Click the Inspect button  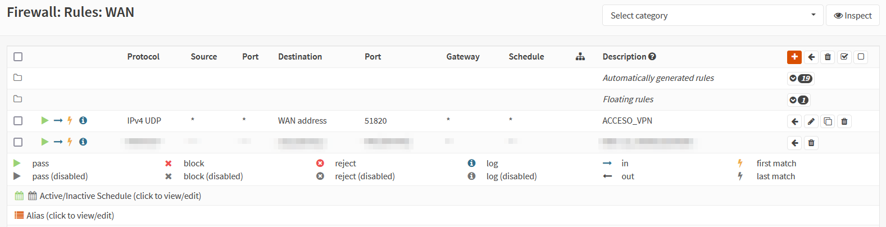853,15
